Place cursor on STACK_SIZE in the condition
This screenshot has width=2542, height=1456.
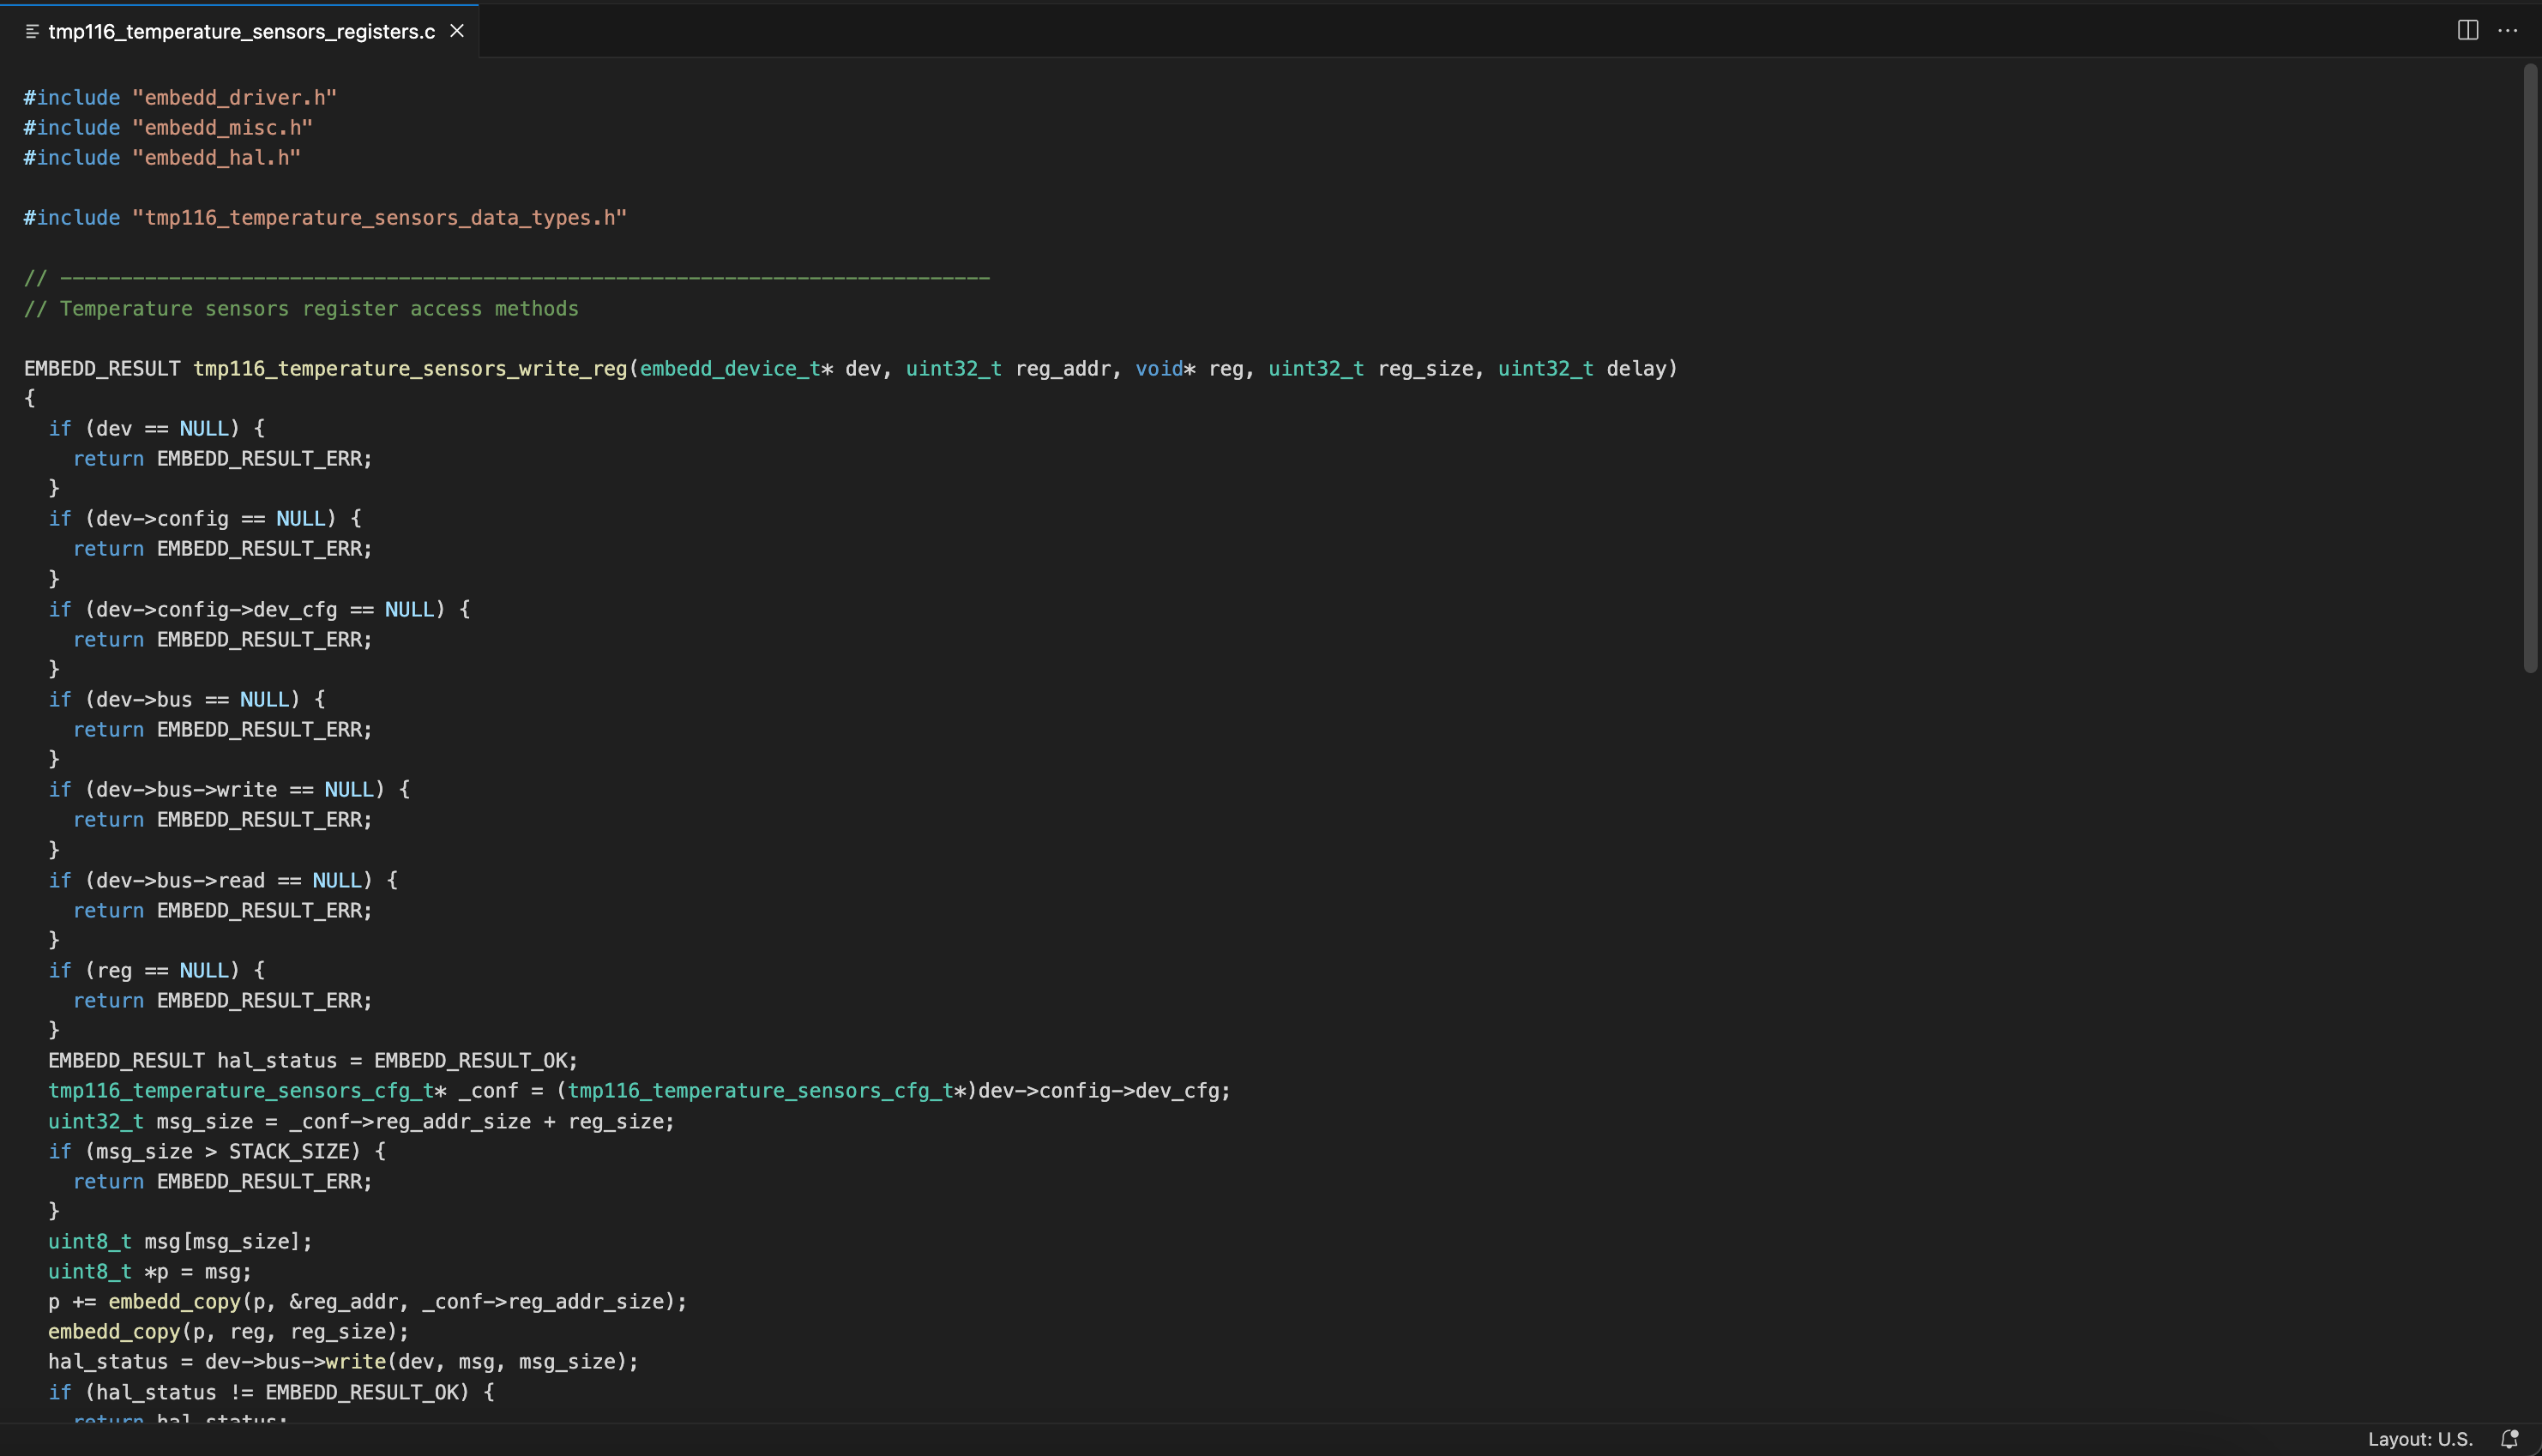pos(288,1151)
